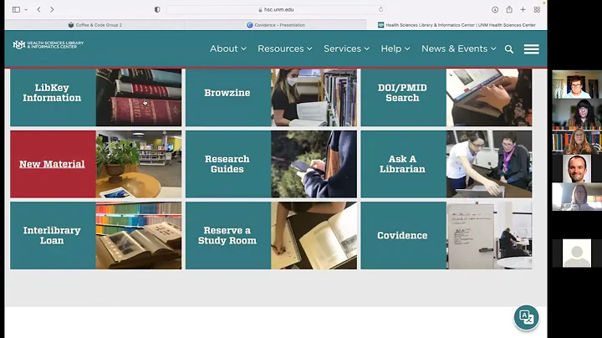Click the red library books photo

[139, 98]
